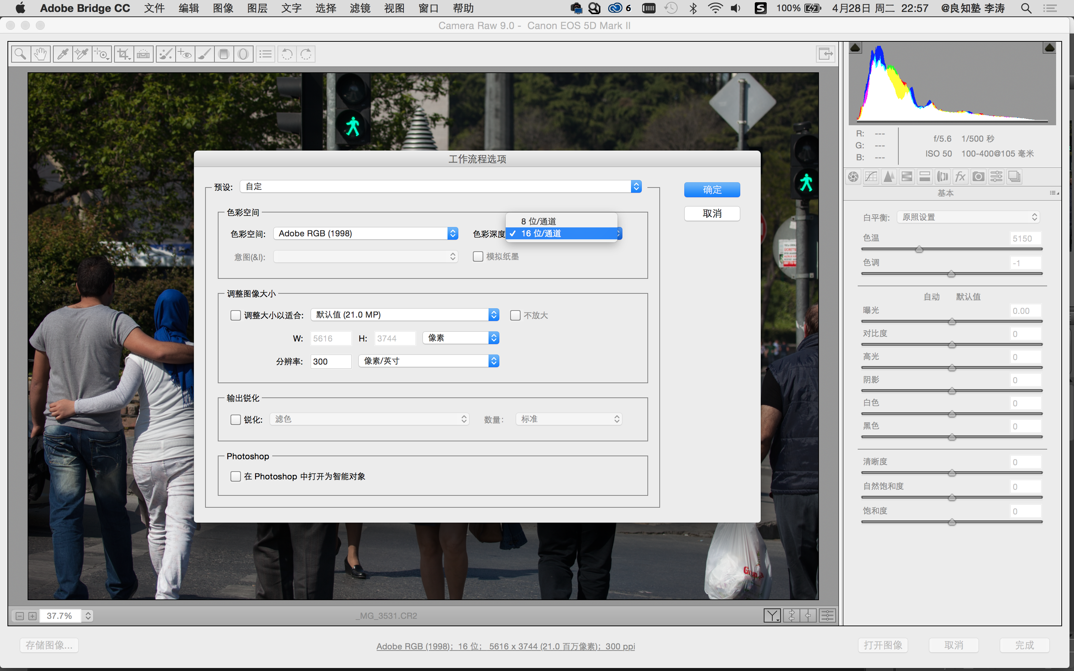Toggle full screen mode icon
The height and width of the screenshot is (671, 1074).
point(826,54)
